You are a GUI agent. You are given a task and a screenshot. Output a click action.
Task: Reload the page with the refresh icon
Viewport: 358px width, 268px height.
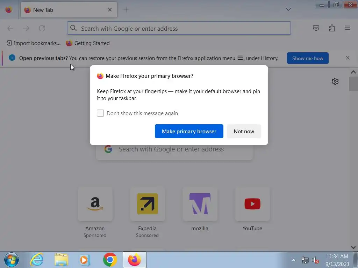(x=42, y=28)
